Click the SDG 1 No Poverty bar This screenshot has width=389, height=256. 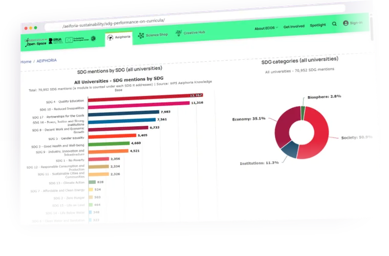tap(98, 159)
